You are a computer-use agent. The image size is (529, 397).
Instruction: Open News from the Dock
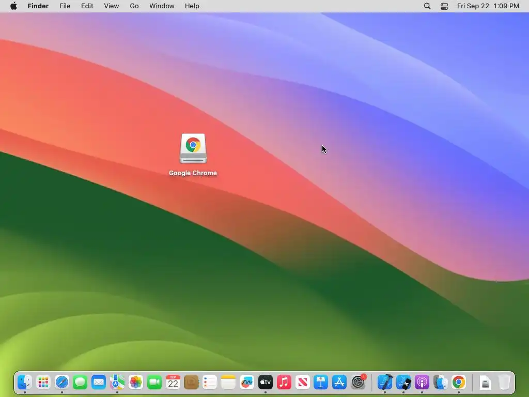[303, 382]
